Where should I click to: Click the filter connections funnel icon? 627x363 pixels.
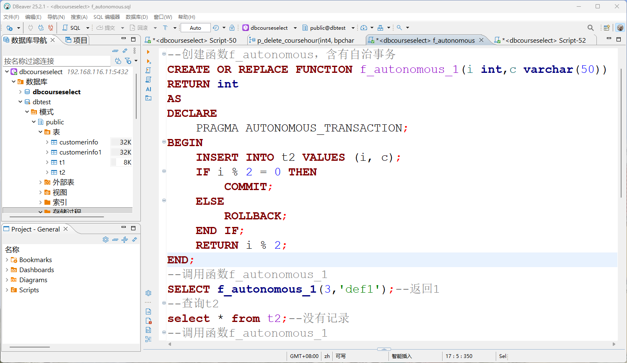pyautogui.click(x=128, y=61)
